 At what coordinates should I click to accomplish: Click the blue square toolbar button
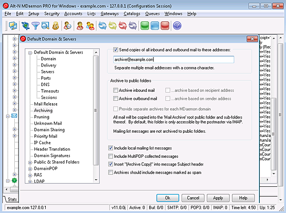155,26
